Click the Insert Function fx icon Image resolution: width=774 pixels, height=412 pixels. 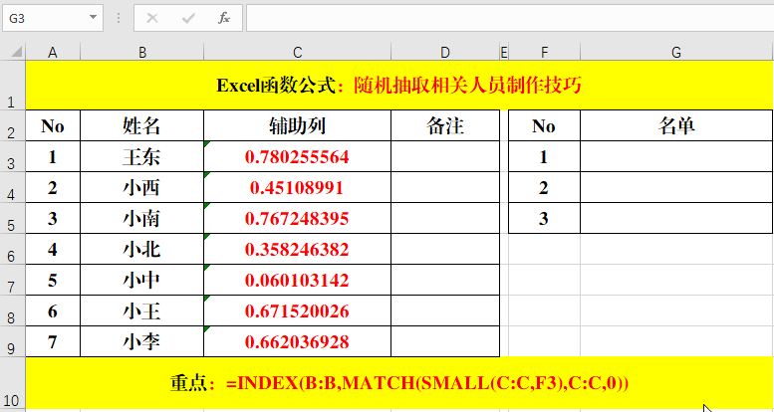tap(224, 18)
